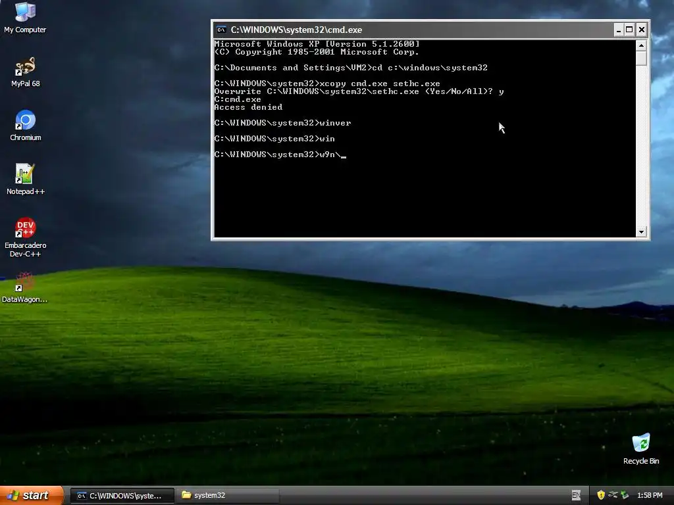Click the cmd scrollbar up arrow

[641, 45]
